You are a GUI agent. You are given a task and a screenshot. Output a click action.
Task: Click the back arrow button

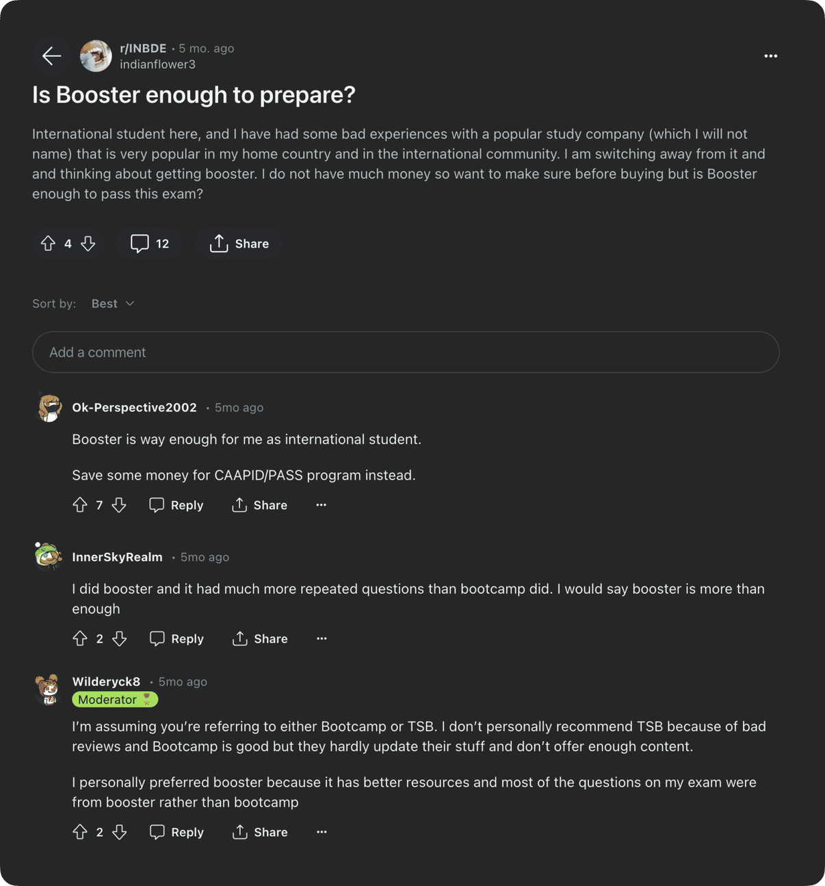click(51, 56)
